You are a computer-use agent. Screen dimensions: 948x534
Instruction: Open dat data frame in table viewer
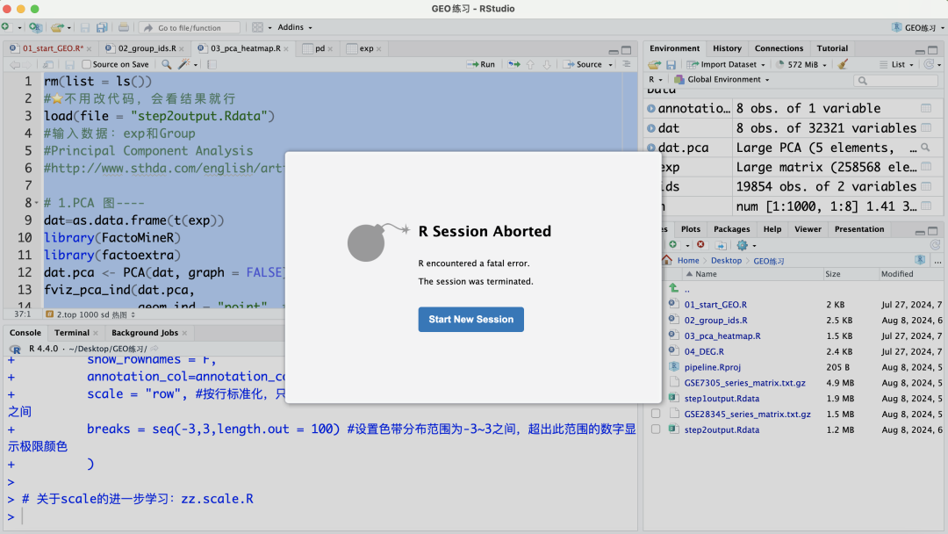926,127
